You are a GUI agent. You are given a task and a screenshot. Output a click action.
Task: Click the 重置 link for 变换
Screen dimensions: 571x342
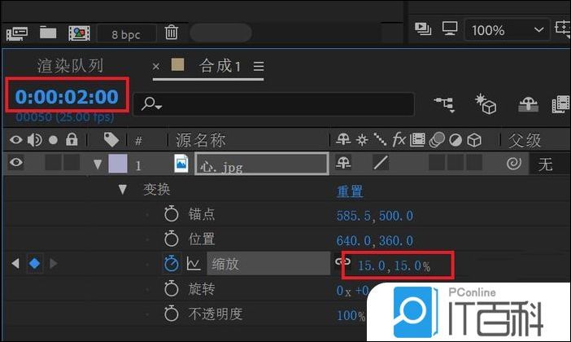[x=350, y=191]
